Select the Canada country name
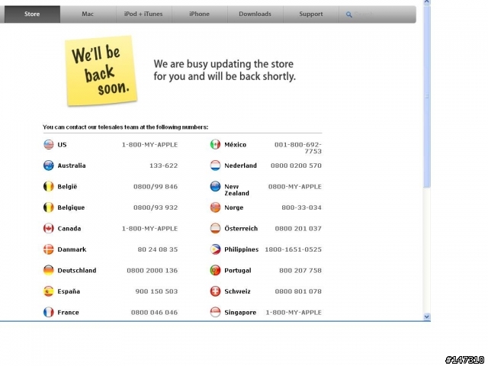This screenshot has height=366, width=488. click(x=69, y=229)
